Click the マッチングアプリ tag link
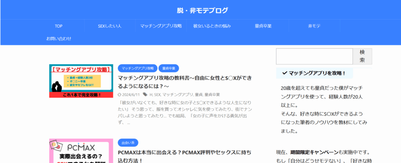401x163 pixels. [178, 95]
